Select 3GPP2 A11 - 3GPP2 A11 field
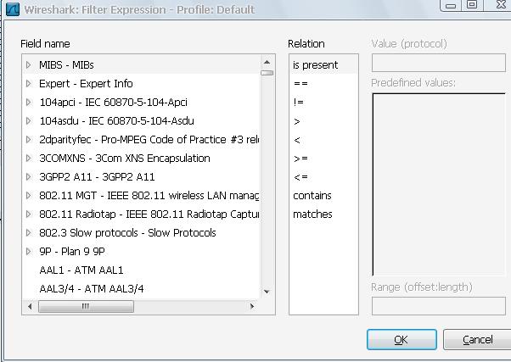 [x=97, y=177]
